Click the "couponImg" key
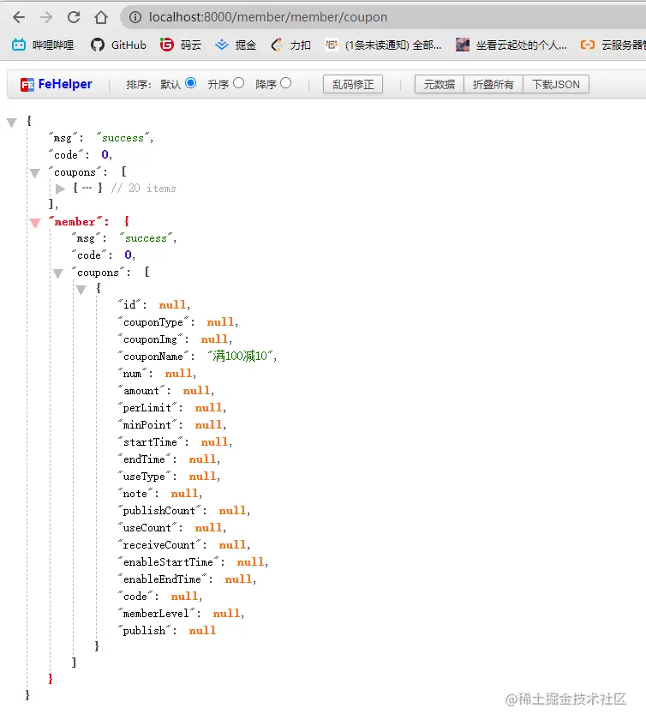Screen dimensions: 646x726 (151, 339)
